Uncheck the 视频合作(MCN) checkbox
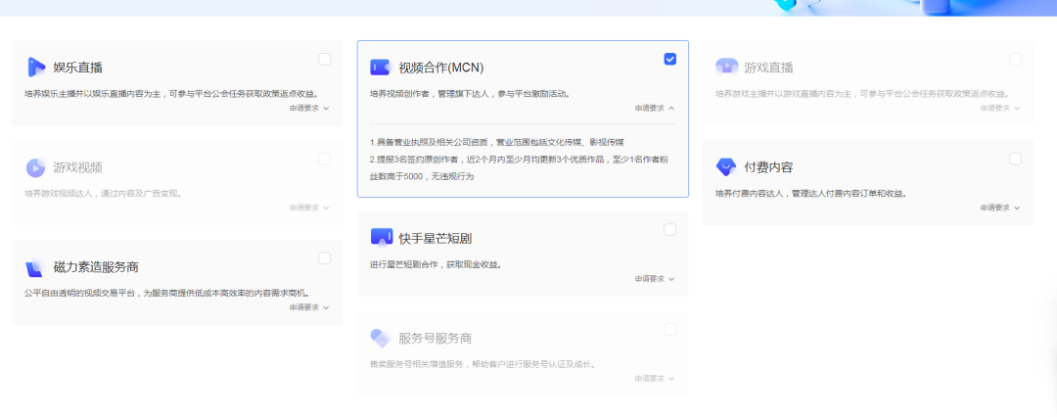This screenshot has height=417, width=1057. tap(670, 59)
